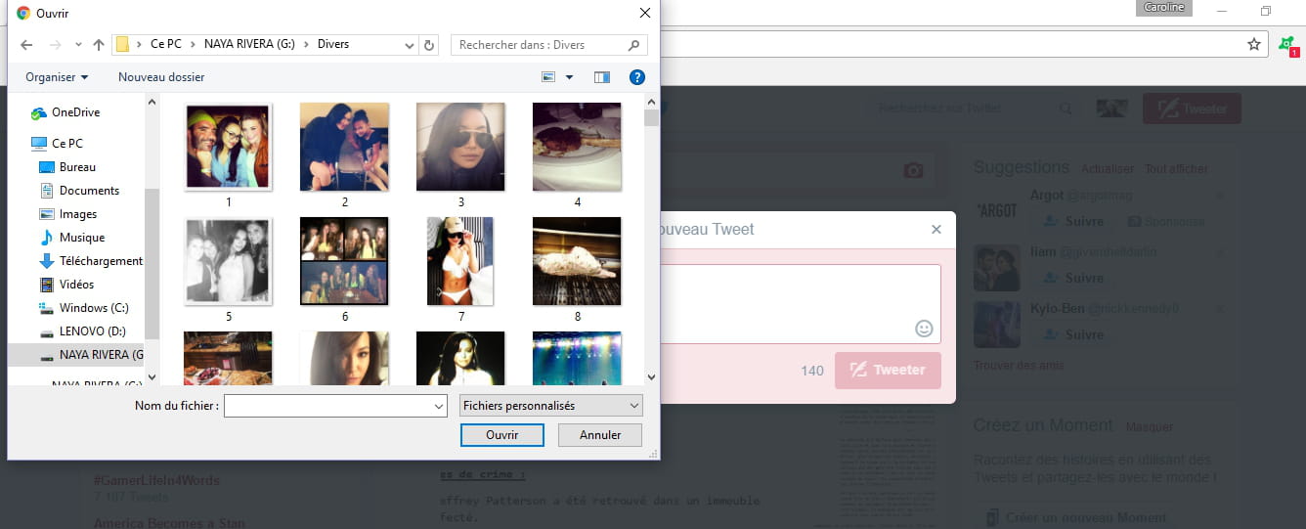Toggle the preview pane icon

point(602,77)
